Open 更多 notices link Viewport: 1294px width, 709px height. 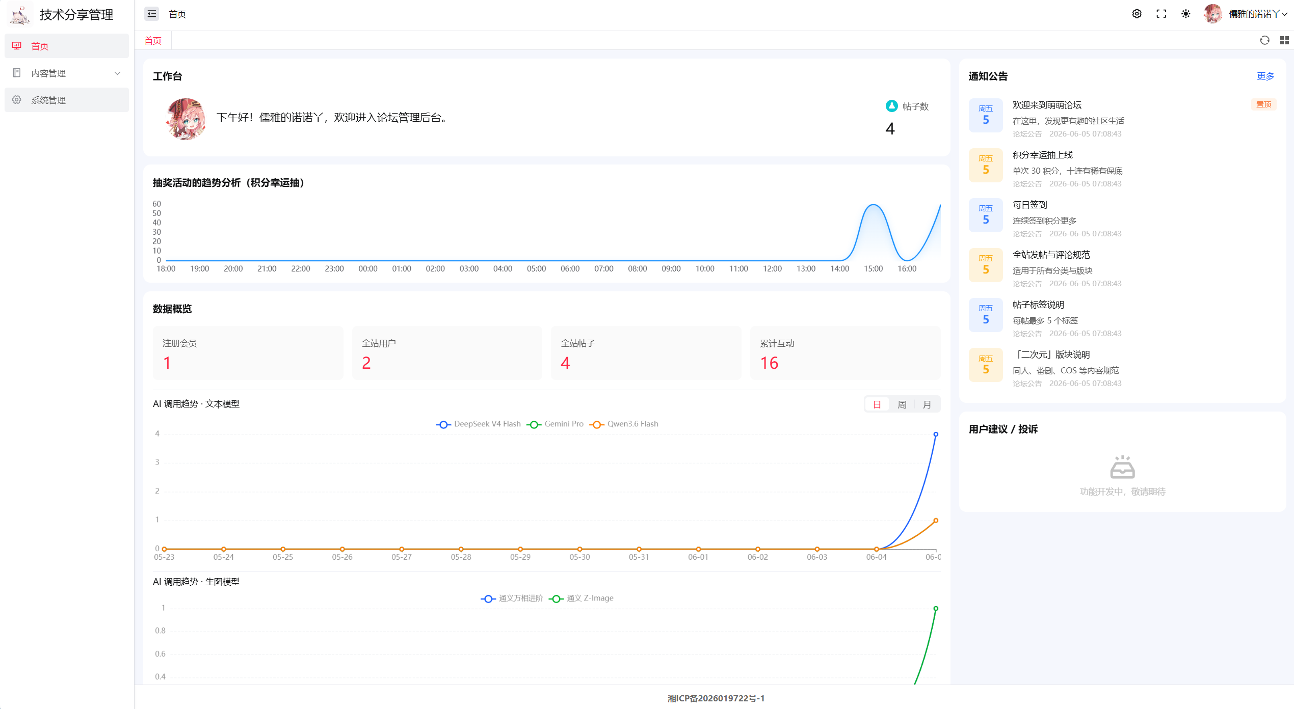coord(1265,76)
